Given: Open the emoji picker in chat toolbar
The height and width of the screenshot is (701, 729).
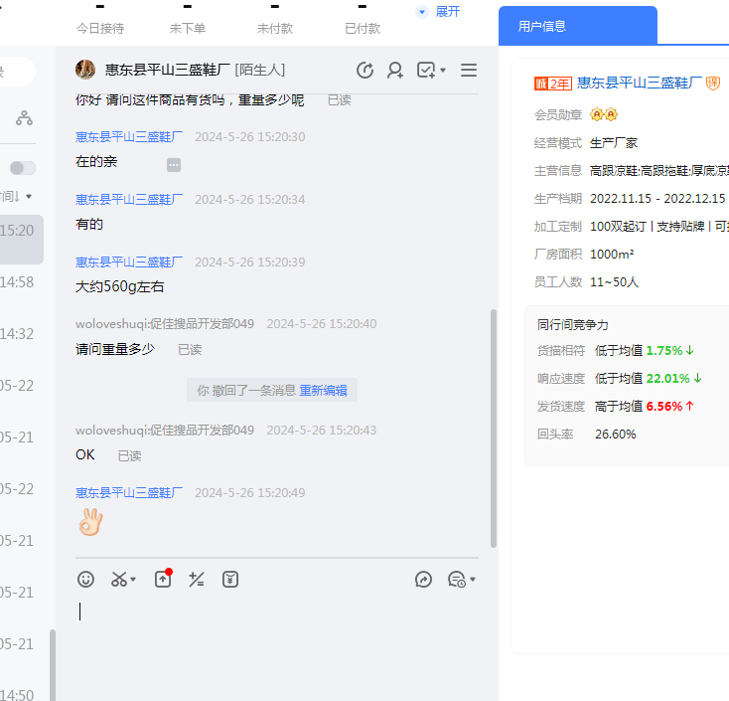Looking at the screenshot, I should coord(86,579).
